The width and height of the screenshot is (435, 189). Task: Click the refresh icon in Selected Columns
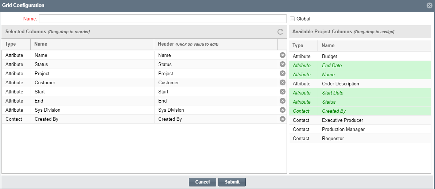(280, 32)
